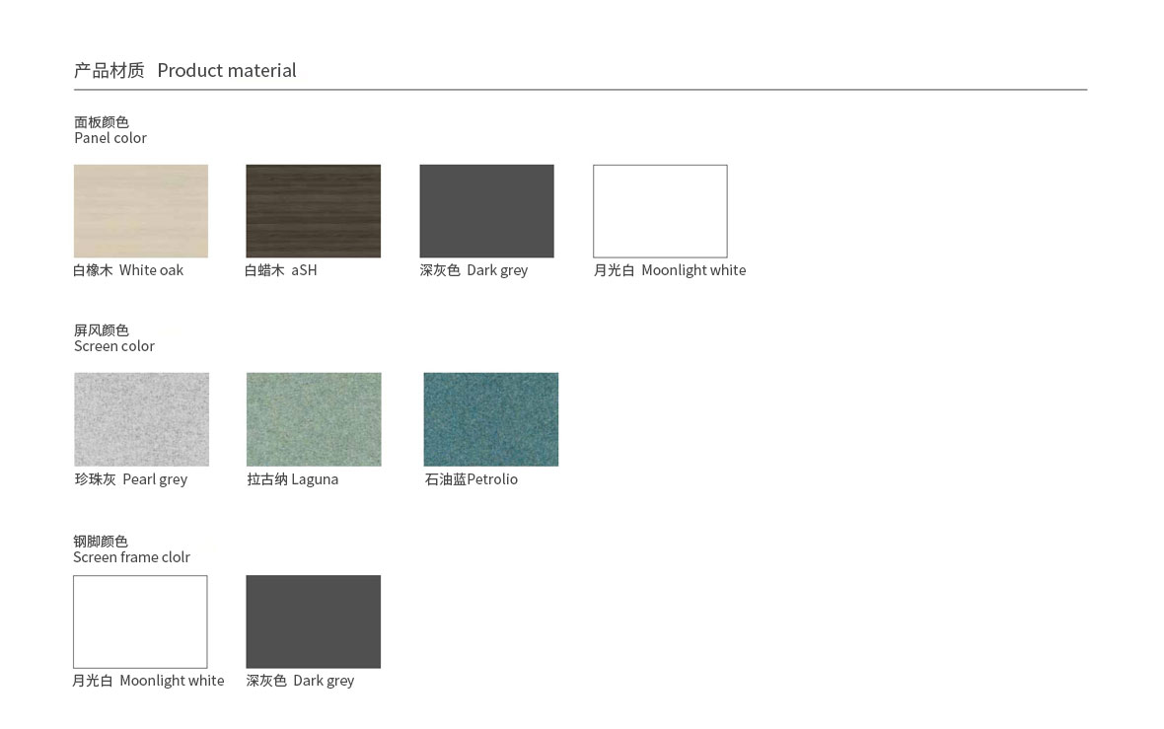This screenshot has width=1164, height=729.
Task: Choose the aSH dark wood swatch
Action: point(314,211)
